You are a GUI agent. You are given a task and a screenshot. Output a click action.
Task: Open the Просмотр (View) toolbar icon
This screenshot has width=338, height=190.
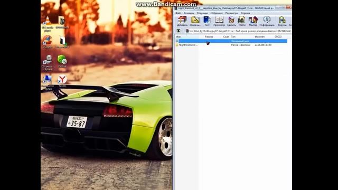(219, 21)
